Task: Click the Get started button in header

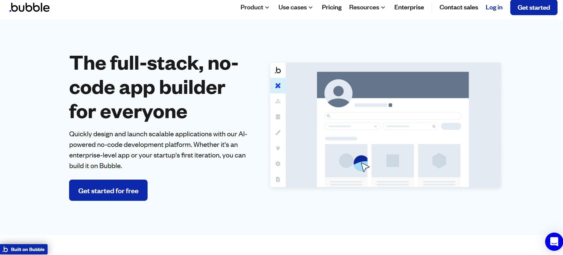Action: [x=534, y=8]
